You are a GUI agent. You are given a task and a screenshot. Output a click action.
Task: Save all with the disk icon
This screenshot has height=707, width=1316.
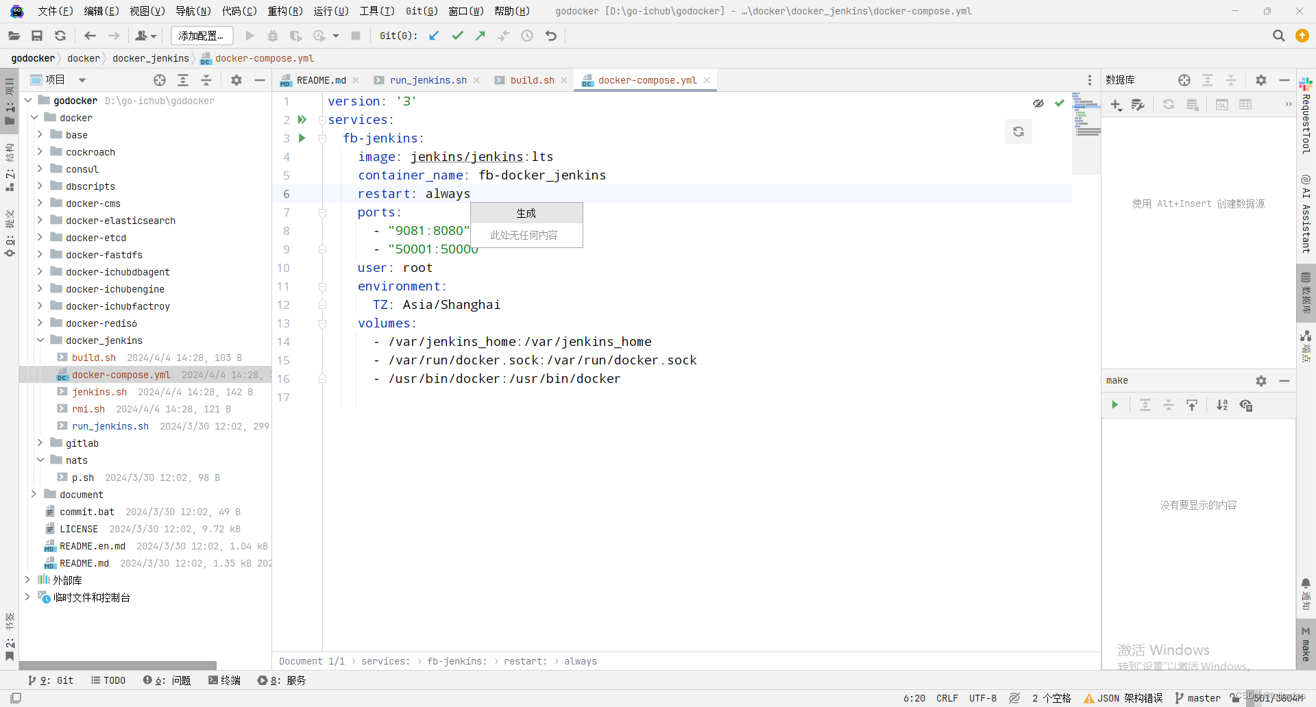coord(38,36)
